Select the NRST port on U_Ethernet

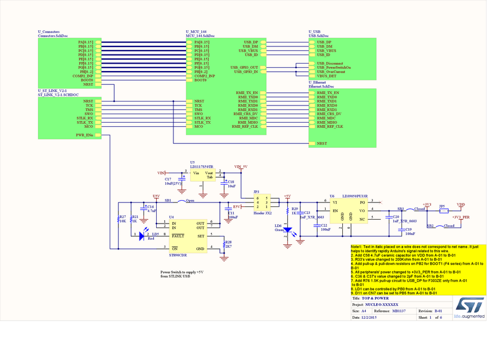point(322,143)
